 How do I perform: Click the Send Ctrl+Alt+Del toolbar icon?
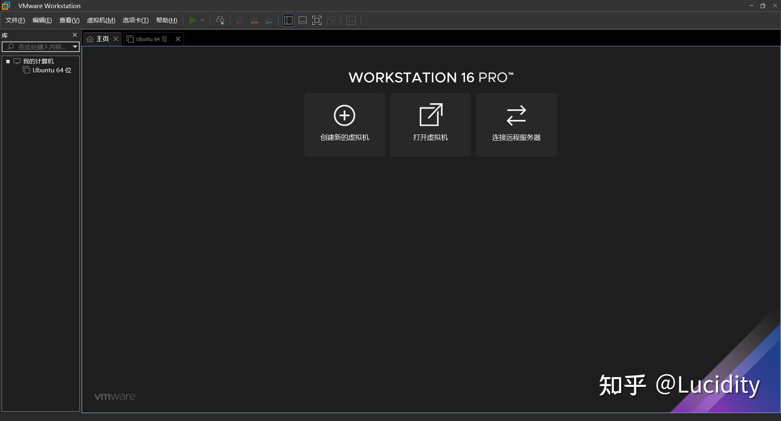220,20
